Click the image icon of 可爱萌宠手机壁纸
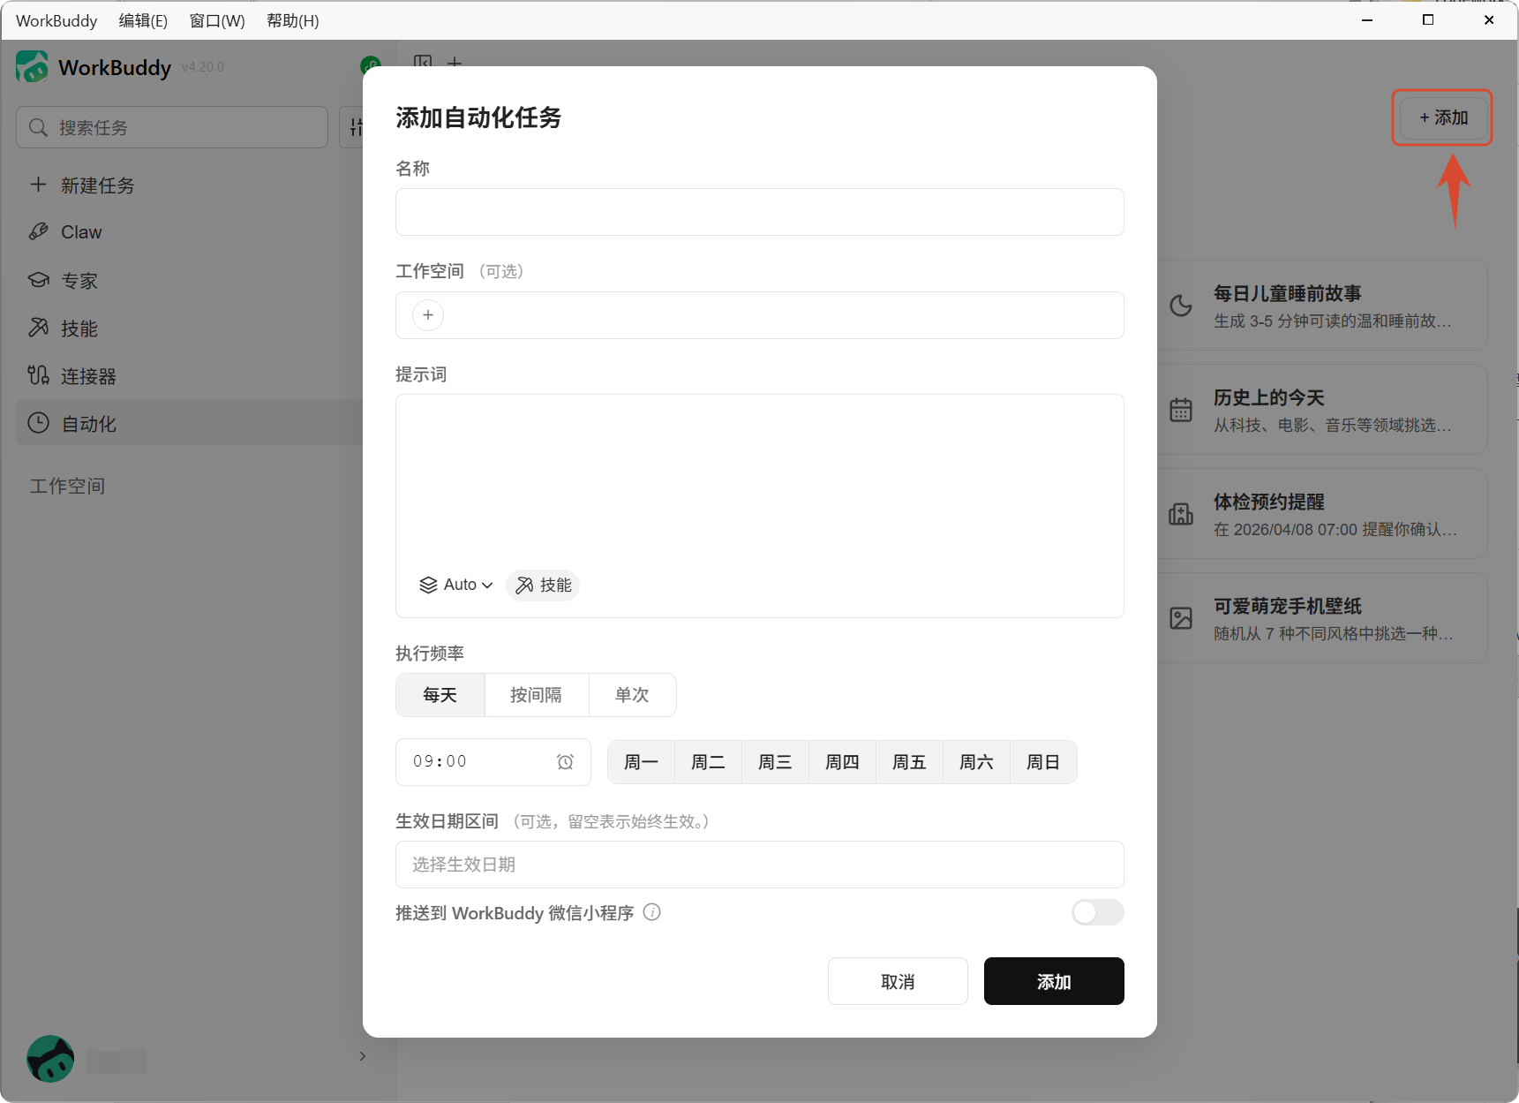1519x1103 pixels. (x=1181, y=618)
